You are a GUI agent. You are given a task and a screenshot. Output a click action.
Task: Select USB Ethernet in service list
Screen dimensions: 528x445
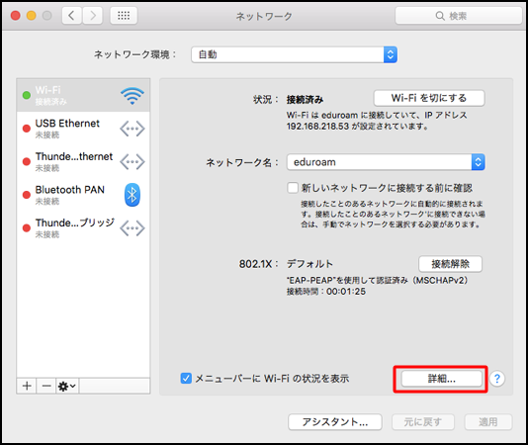[x=83, y=129]
